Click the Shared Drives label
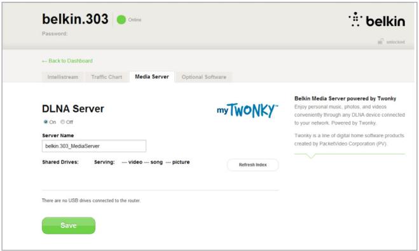 coord(60,162)
